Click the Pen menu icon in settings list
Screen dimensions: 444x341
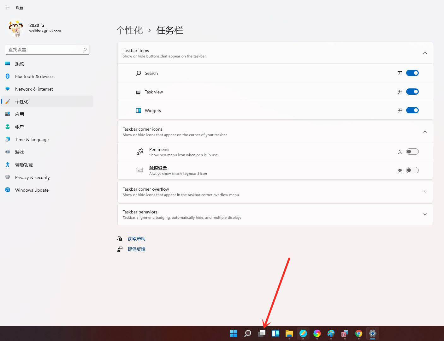coord(140,152)
